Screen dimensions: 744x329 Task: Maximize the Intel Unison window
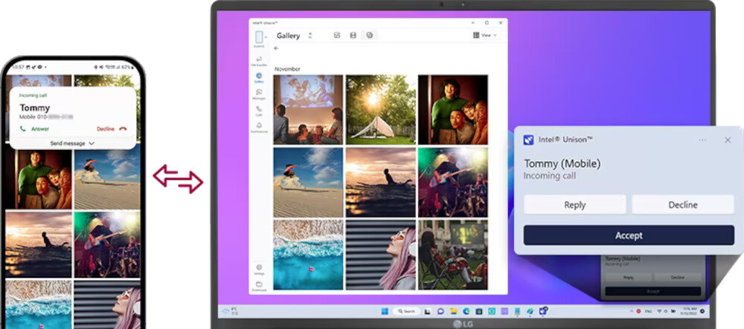tap(487, 23)
